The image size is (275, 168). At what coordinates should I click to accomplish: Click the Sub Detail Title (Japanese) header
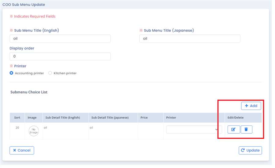point(110,118)
